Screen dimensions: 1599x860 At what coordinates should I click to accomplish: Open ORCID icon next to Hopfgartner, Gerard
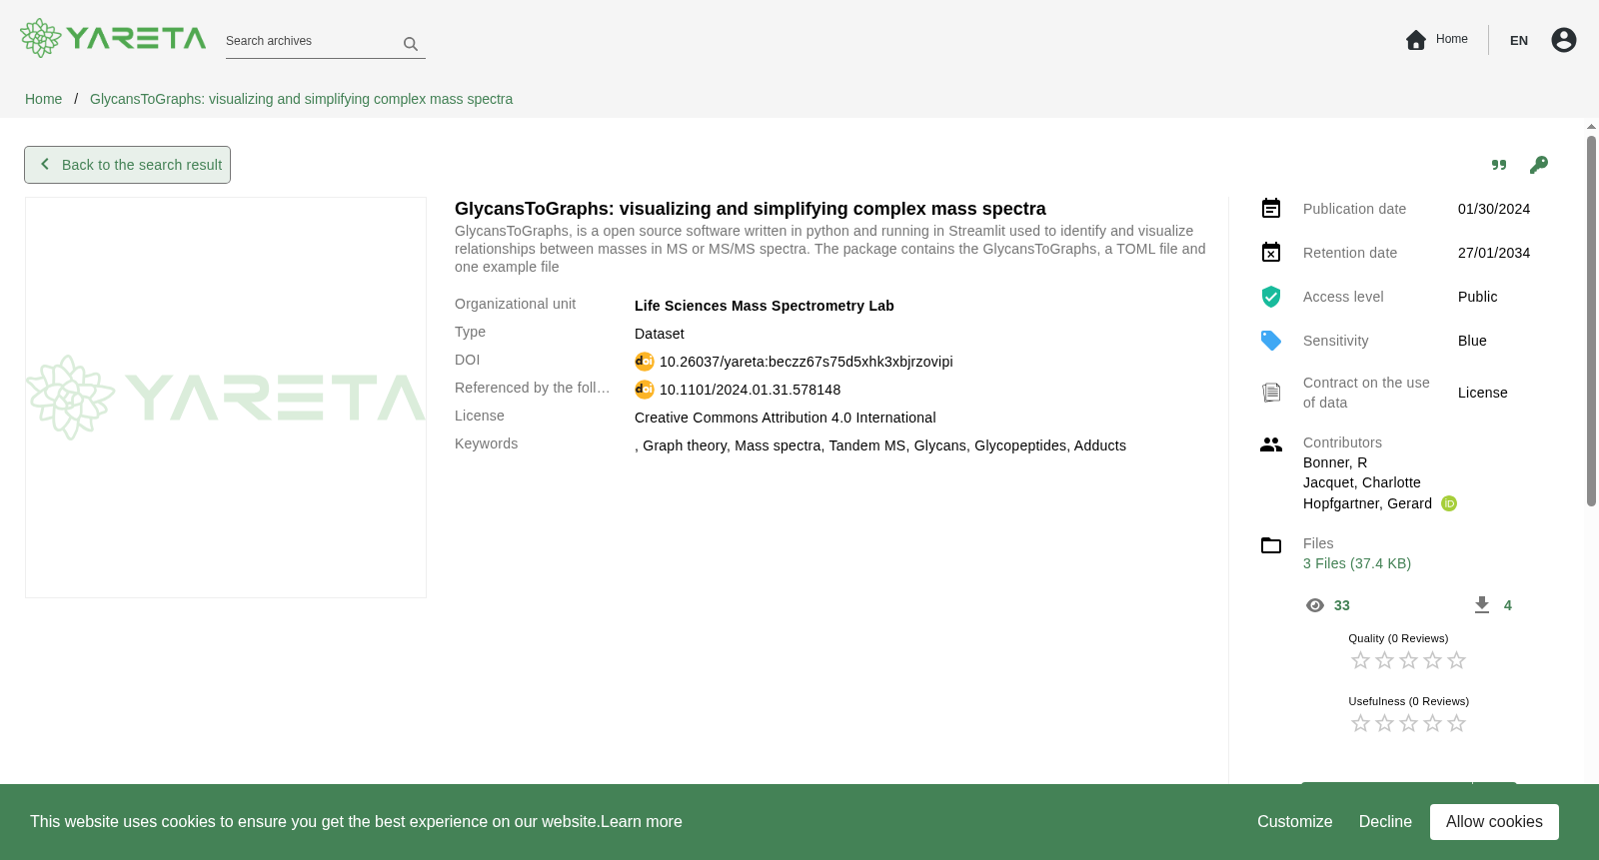tap(1449, 503)
